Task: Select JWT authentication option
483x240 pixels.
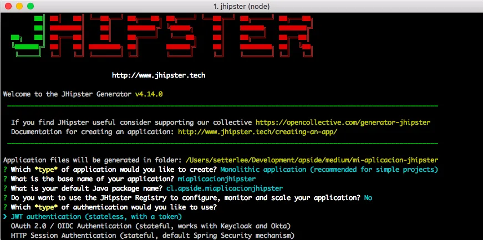Action: coord(96,217)
